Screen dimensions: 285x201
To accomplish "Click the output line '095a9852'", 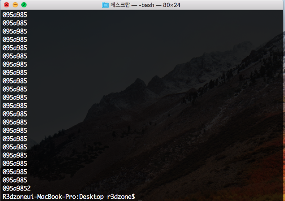I will coord(17,188).
